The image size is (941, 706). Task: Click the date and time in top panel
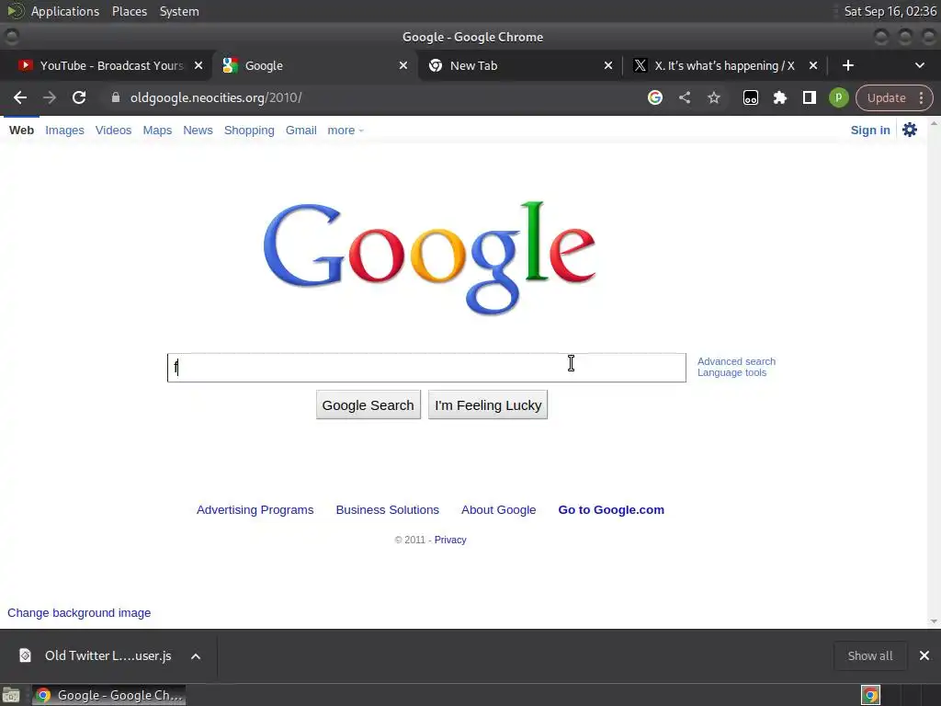point(890,11)
